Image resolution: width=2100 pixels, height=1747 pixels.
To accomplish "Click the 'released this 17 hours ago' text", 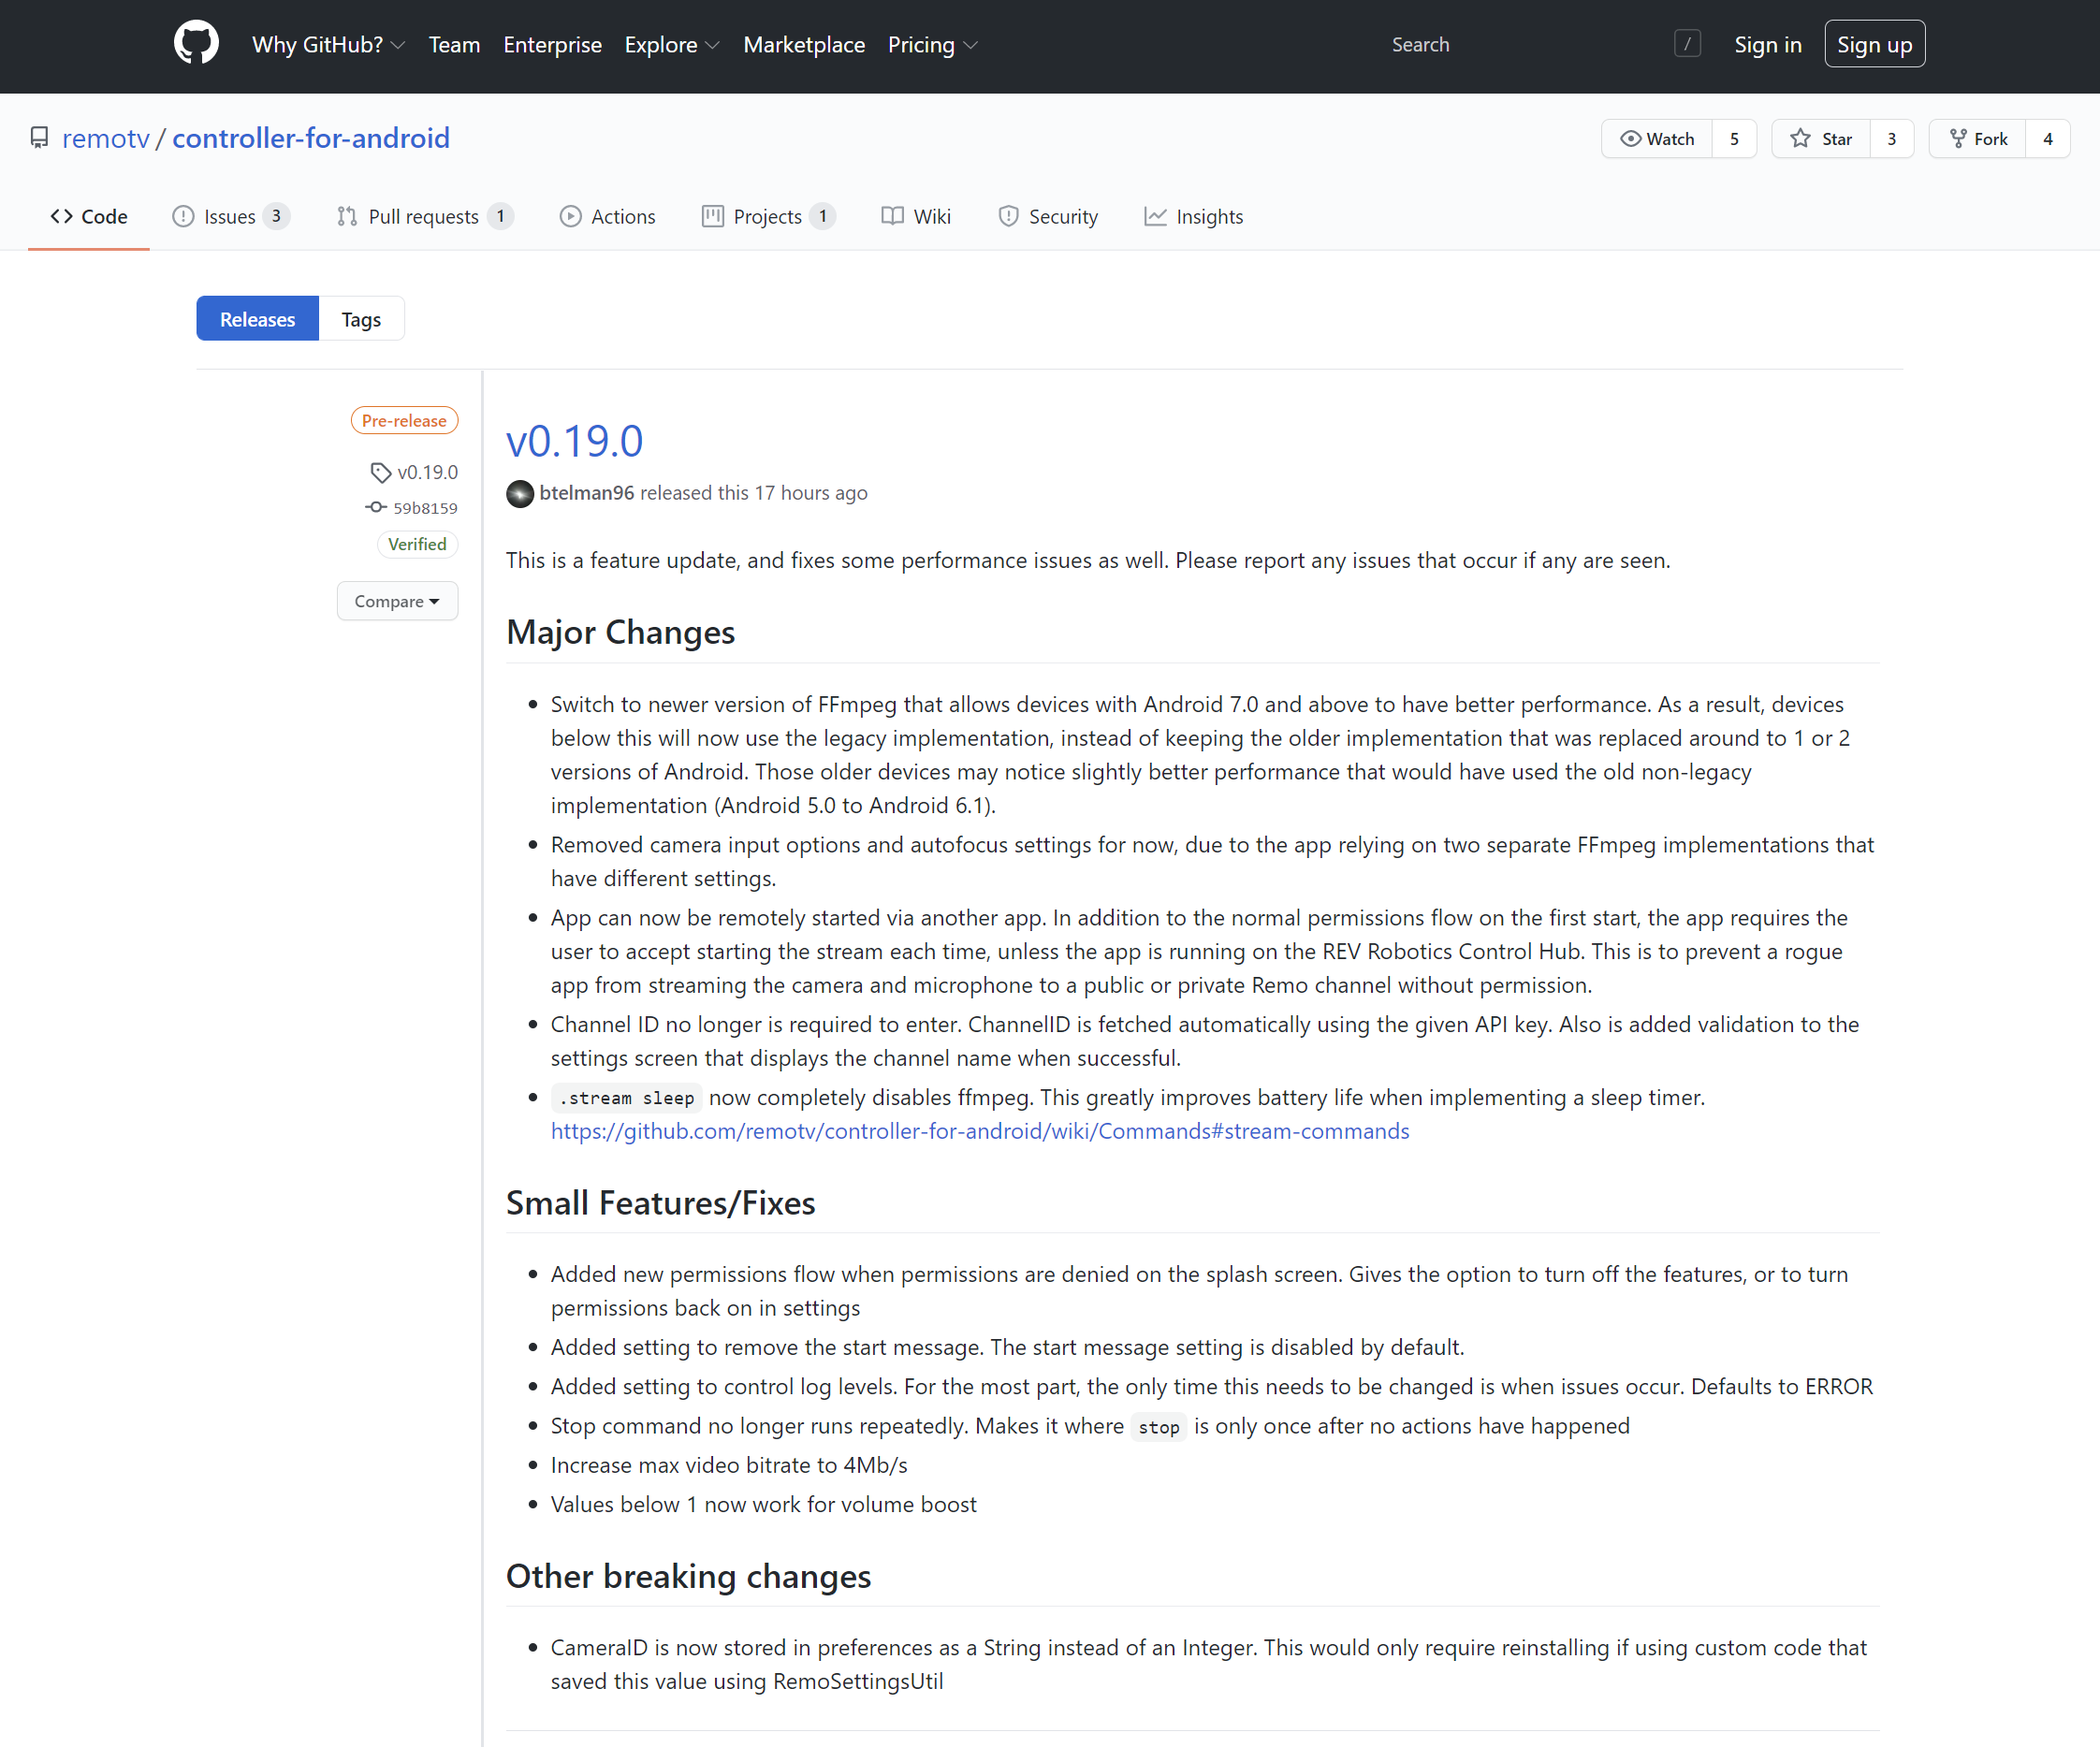I will click(754, 493).
